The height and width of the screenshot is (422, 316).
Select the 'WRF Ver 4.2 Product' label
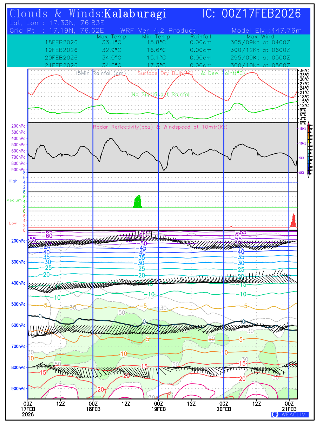(158, 31)
